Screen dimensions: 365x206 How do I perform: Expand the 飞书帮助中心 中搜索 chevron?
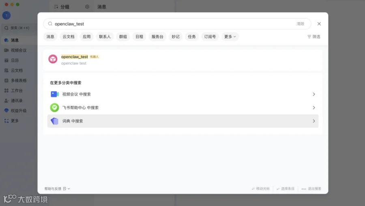(x=314, y=107)
